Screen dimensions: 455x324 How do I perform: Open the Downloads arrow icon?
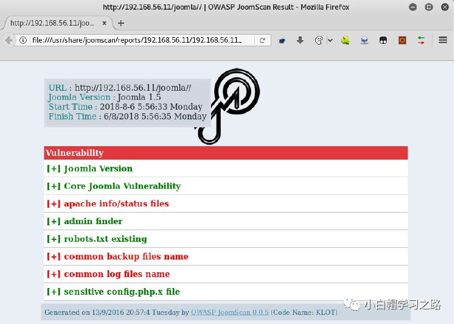click(x=300, y=40)
